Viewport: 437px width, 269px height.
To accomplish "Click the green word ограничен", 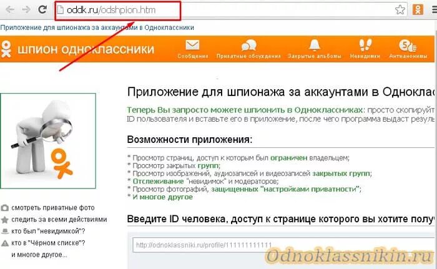I will click(288, 158).
